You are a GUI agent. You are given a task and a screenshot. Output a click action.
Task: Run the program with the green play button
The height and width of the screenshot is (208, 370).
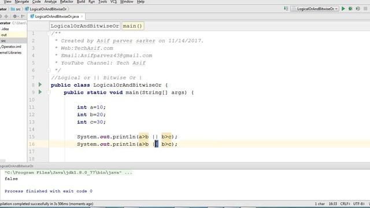coord(343,9)
